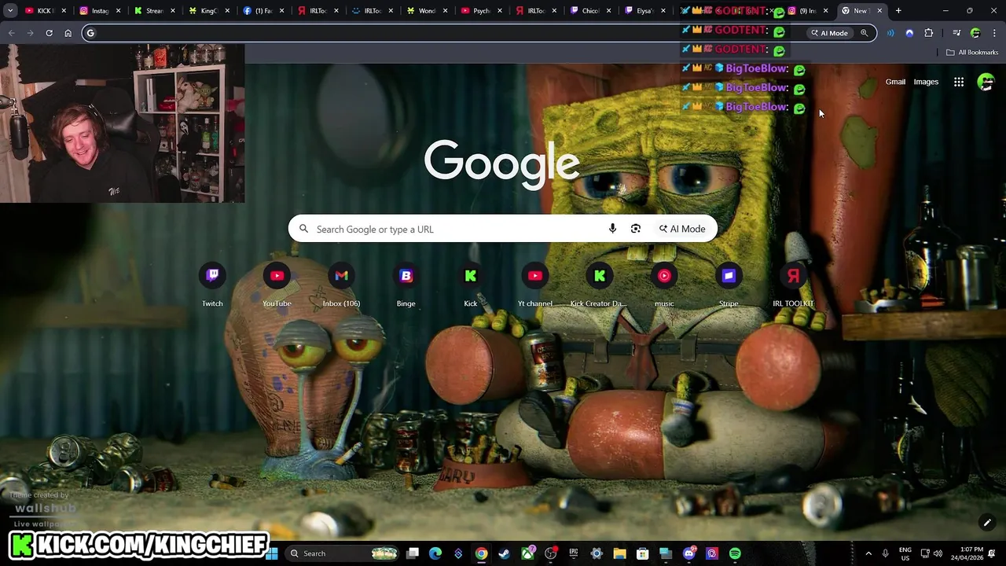Open a new tab with the plus button

tap(898, 11)
